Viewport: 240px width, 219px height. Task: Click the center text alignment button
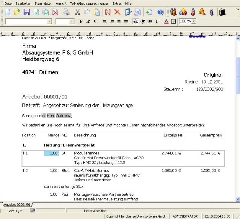(x=112, y=21)
